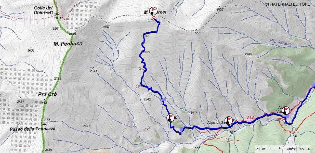Click the direction arrow between waypoints E and D
The image size is (315, 153).
(181, 130)
